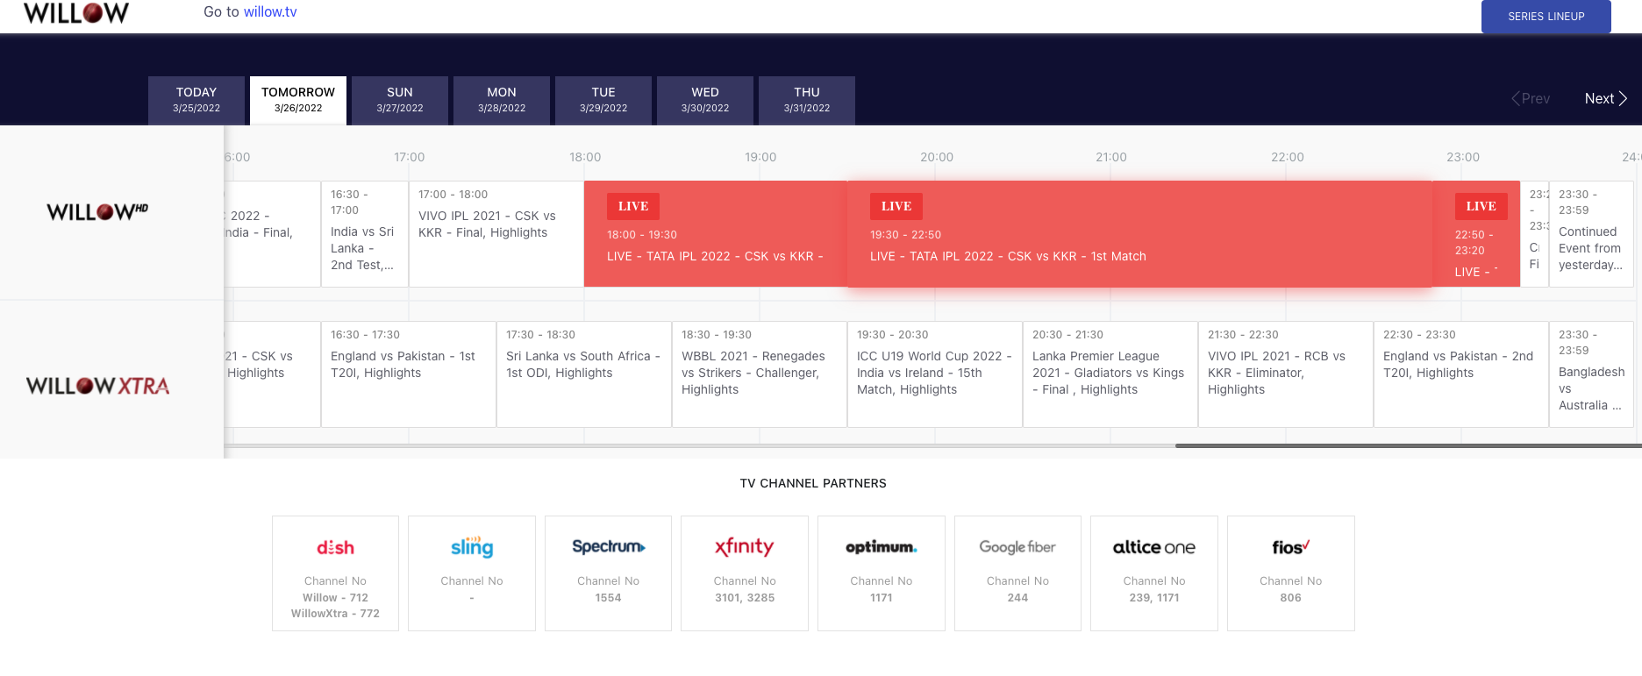Click the 17:00 time marker
This screenshot has width=1642, height=676.
[409, 157]
